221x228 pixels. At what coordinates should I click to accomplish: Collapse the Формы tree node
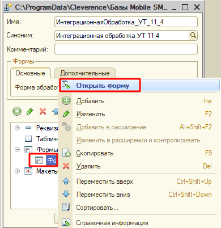[x=17, y=150]
